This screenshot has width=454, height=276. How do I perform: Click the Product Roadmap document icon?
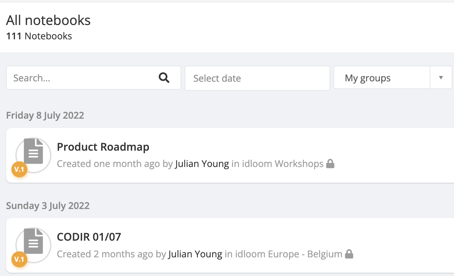tap(33, 152)
